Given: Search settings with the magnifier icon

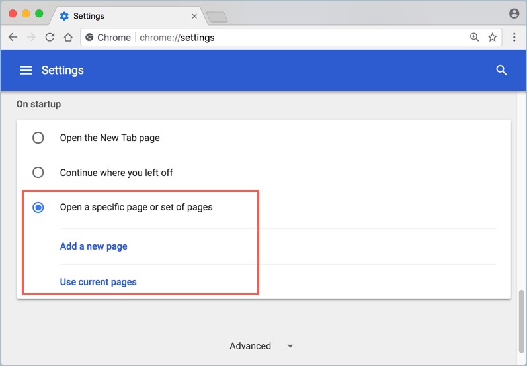Looking at the screenshot, I should pyautogui.click(x=501, y=70).
